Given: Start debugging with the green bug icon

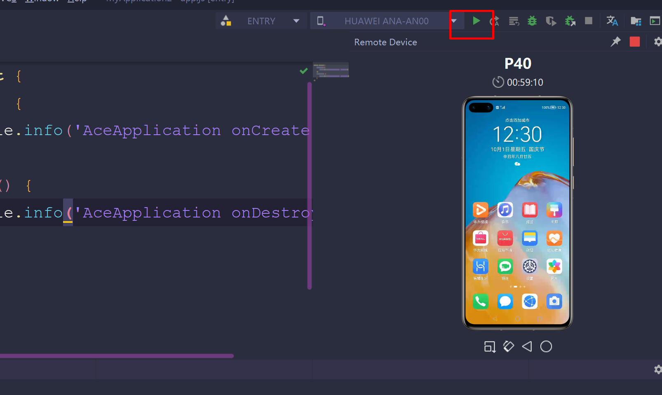Looking at the screenshot, I should click(x=532, y=21).
